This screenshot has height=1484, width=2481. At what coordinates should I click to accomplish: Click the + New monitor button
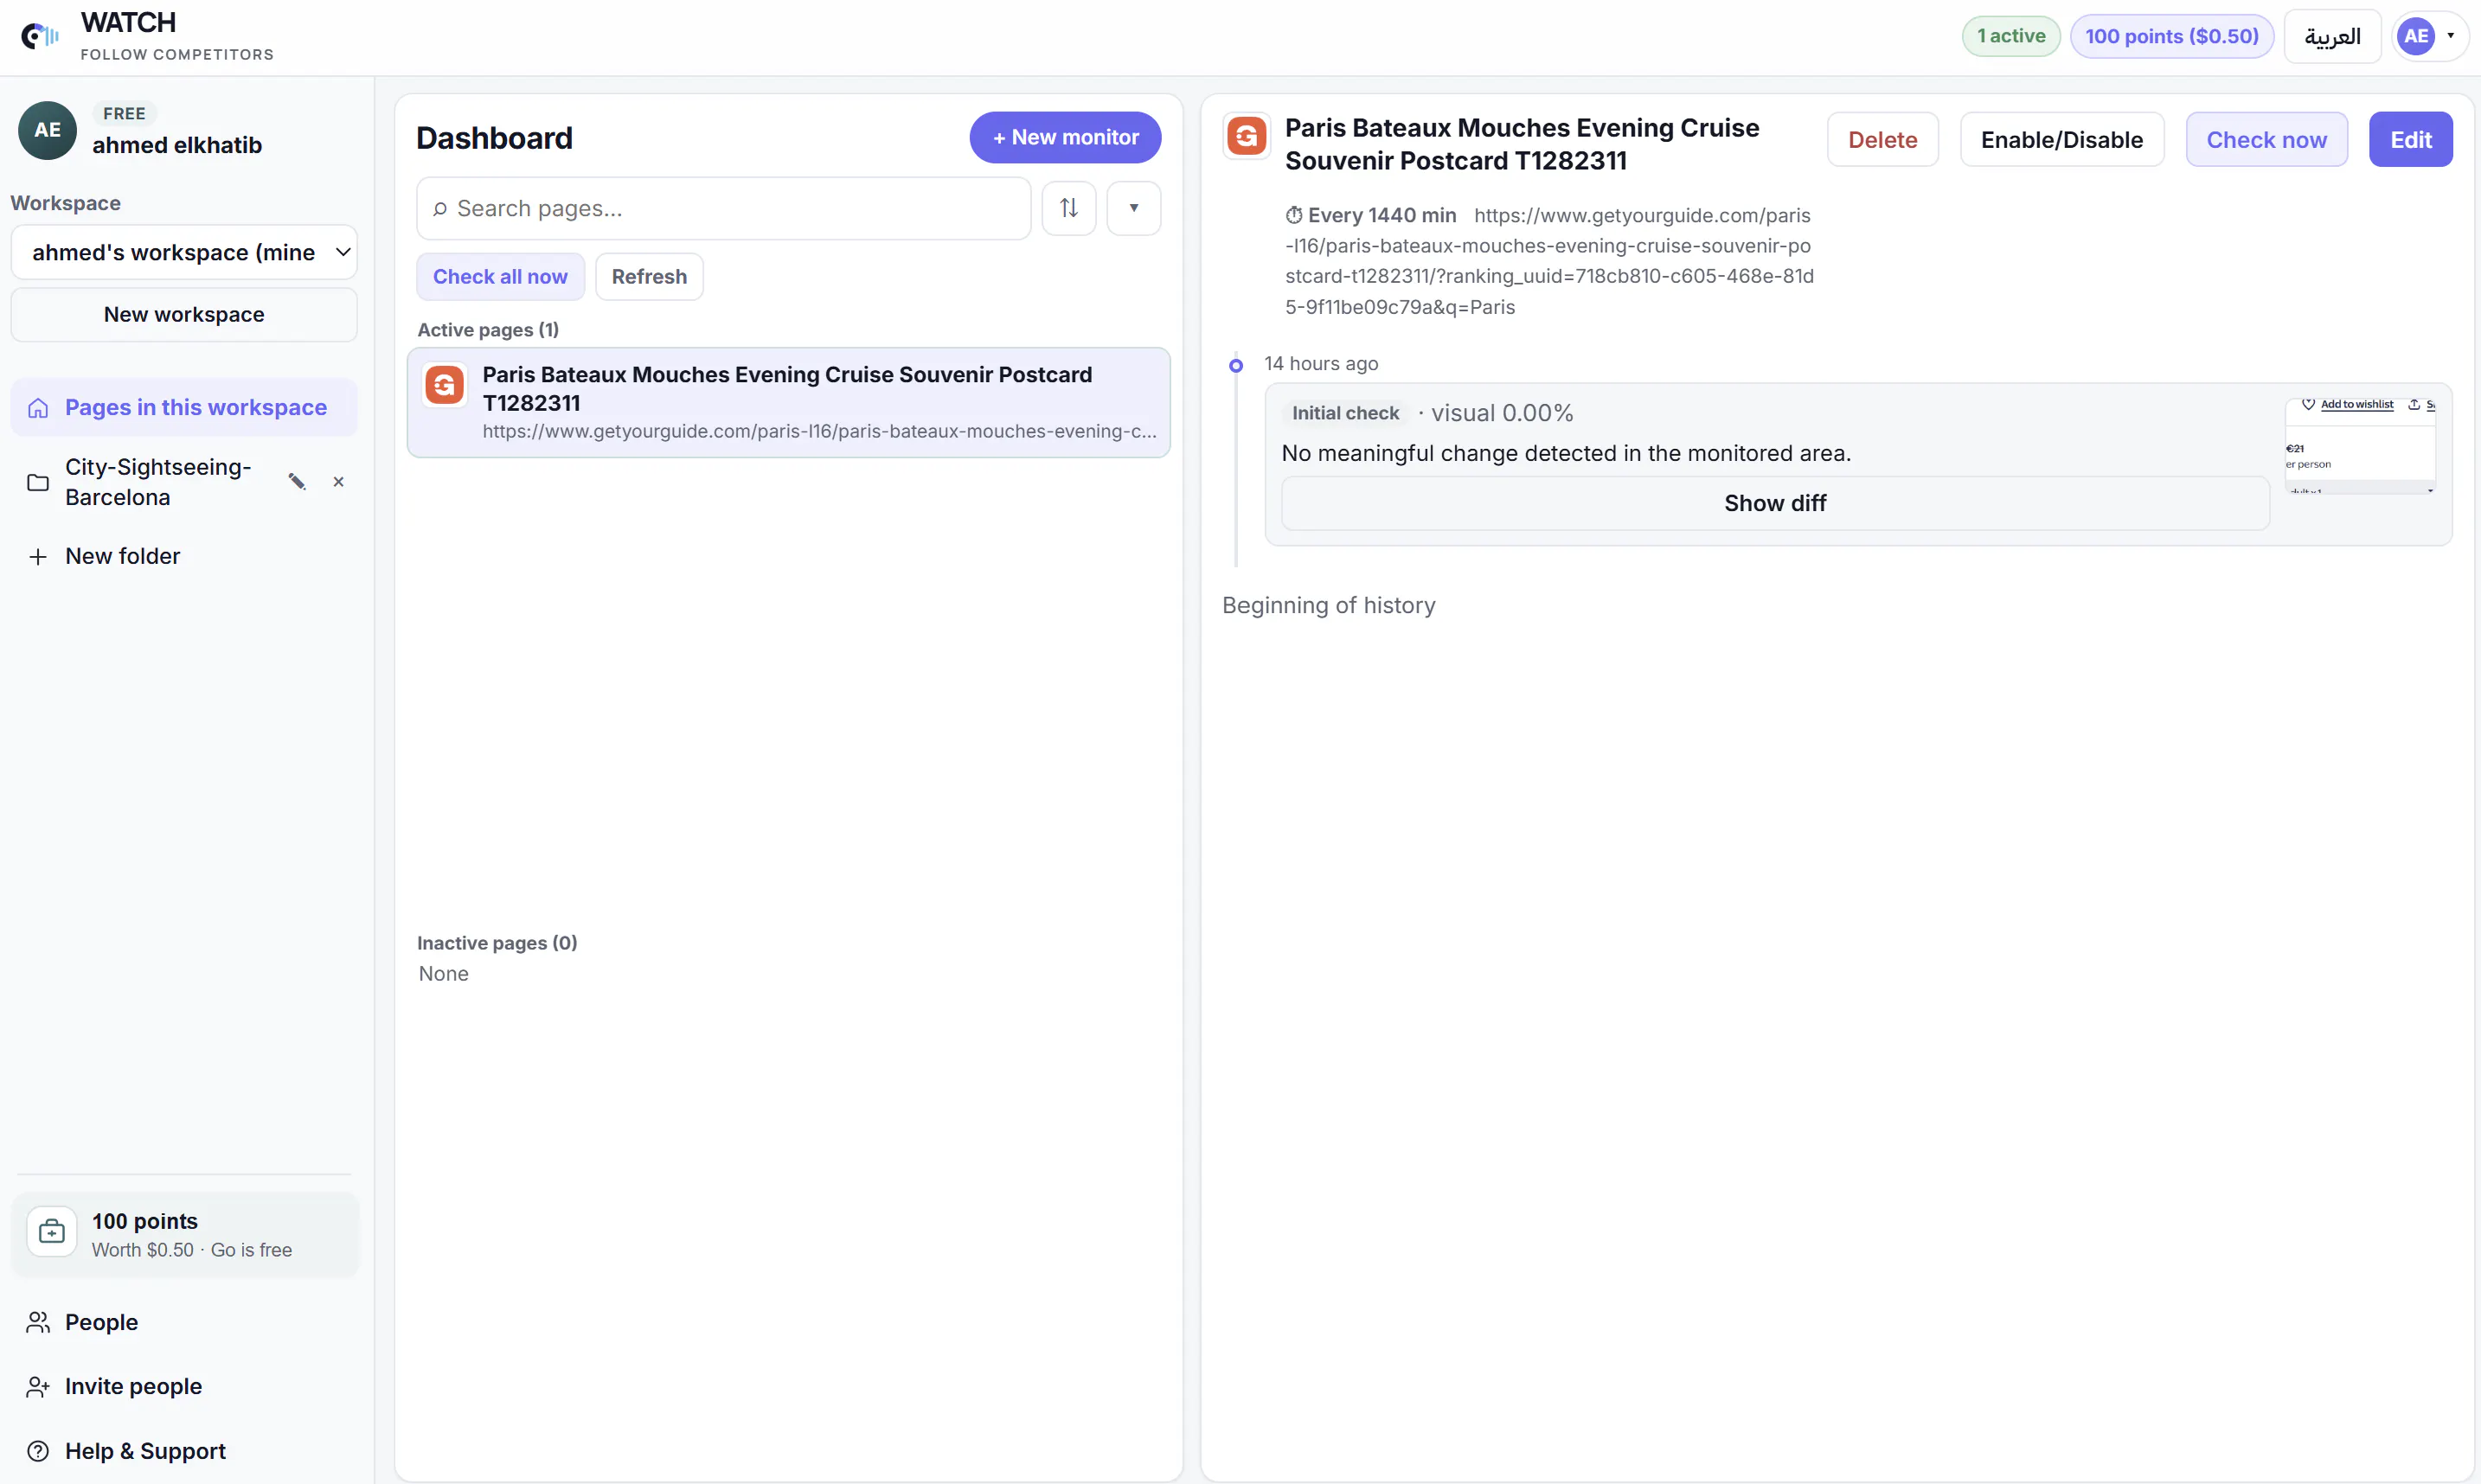click(x=1065, y=137)
